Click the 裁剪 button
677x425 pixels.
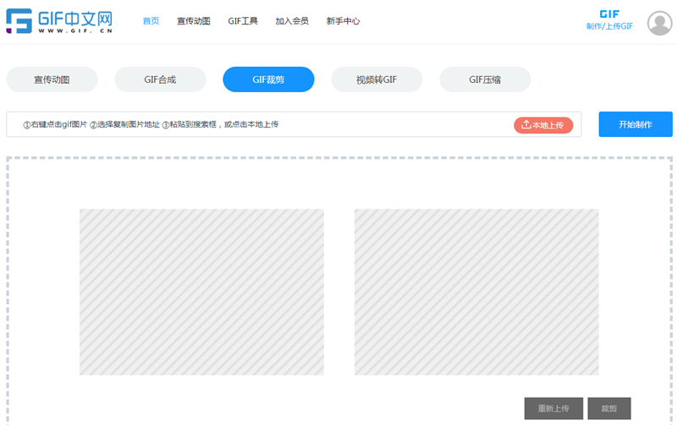(x=609, y=408)
